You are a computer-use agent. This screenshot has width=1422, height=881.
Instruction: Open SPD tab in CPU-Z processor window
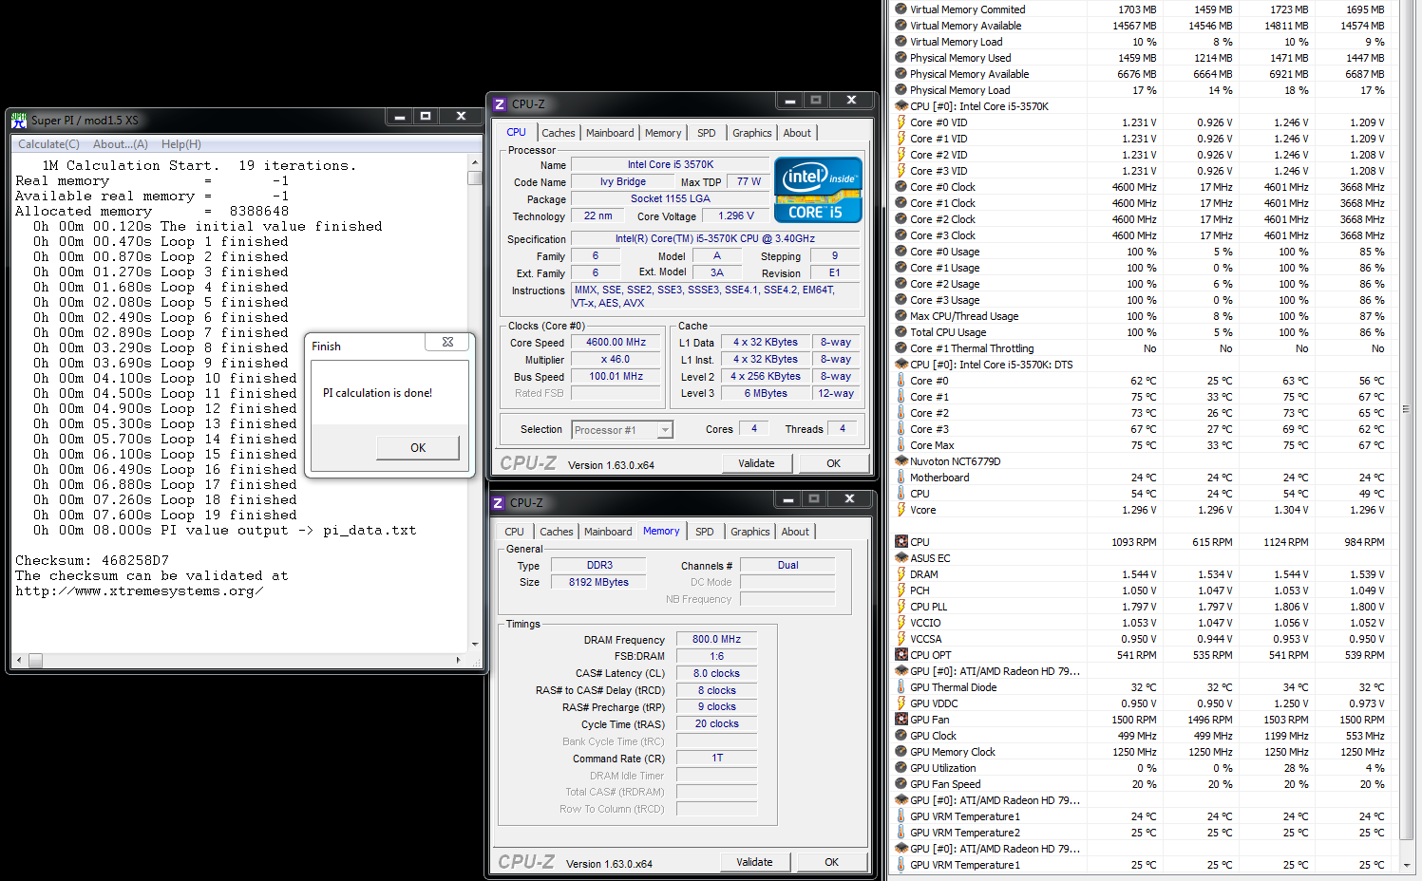click(707, 133)
